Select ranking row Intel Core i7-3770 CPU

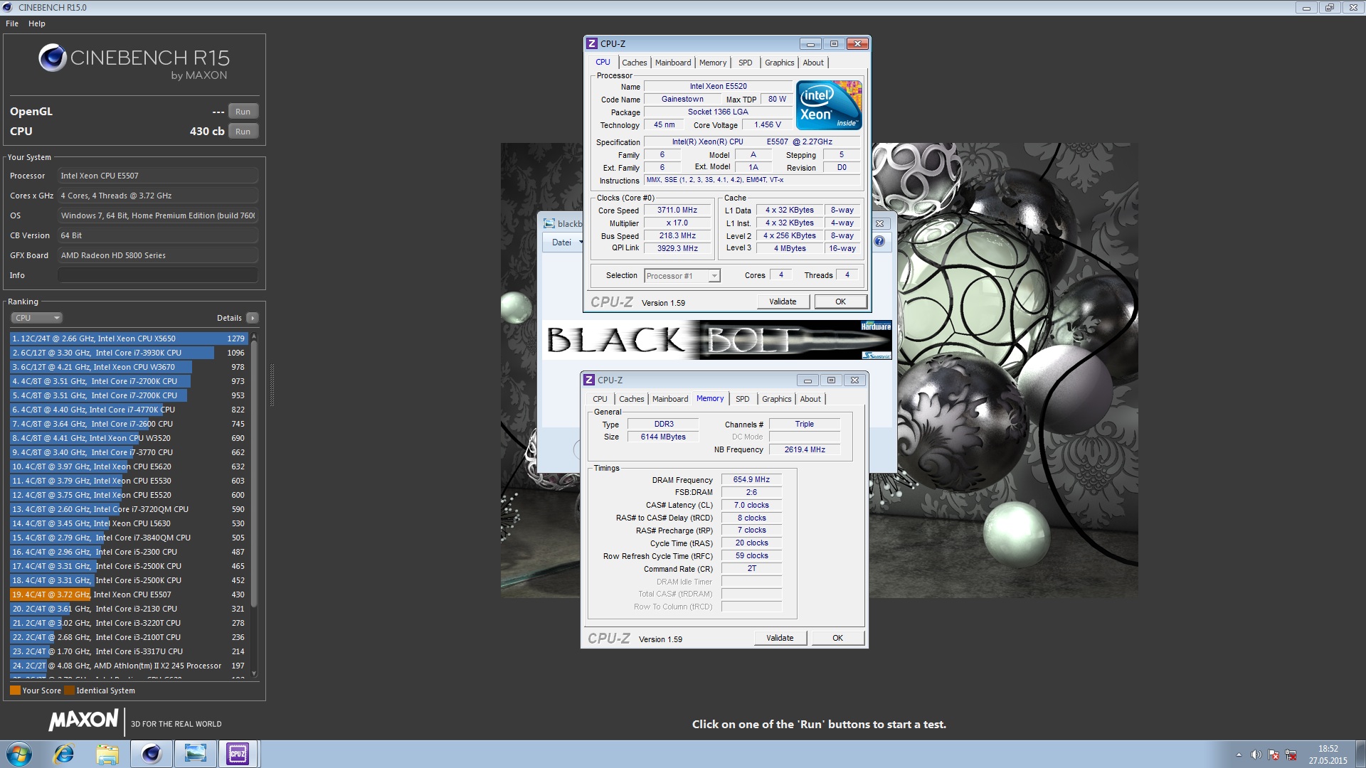[x=128, y=452]
